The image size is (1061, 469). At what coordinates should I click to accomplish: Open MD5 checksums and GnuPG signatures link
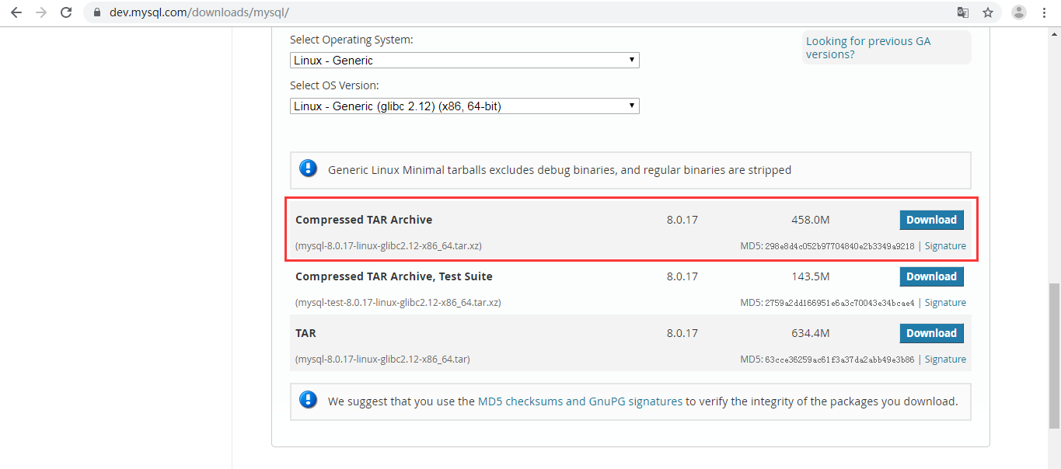580,401
